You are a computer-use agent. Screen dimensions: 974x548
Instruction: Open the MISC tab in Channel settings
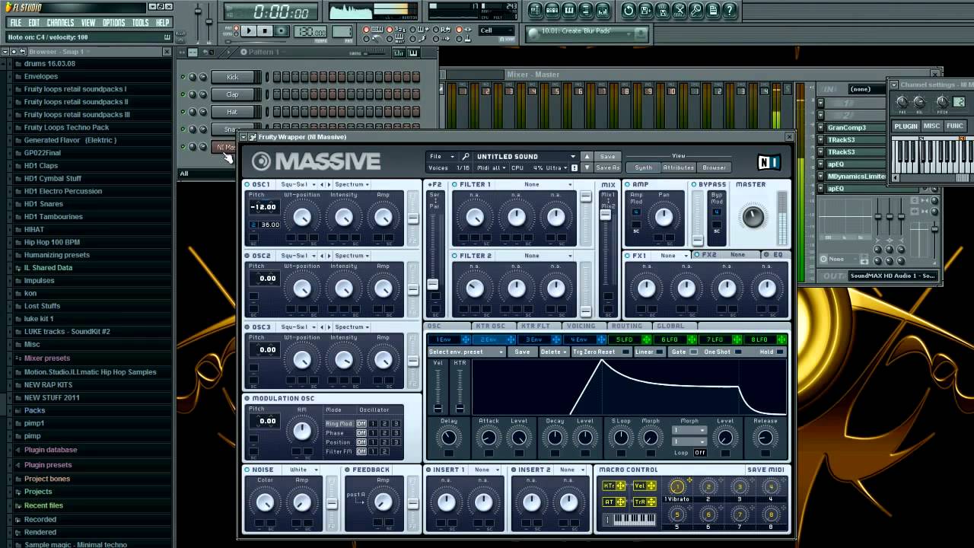pyautogui.click(x=932, y=126)
